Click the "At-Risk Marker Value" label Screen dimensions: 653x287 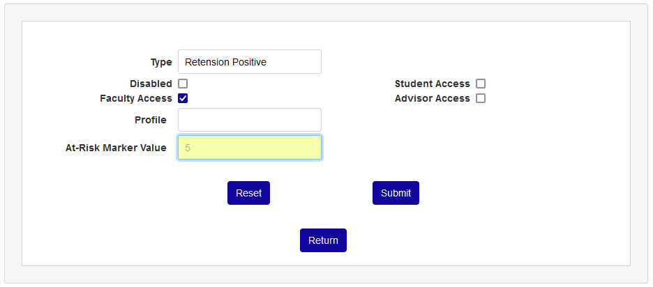[x=116, y=148]
